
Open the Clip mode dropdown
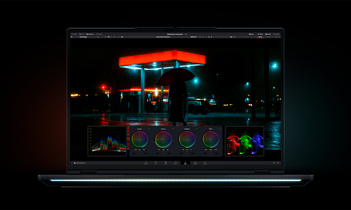point(232,37)
